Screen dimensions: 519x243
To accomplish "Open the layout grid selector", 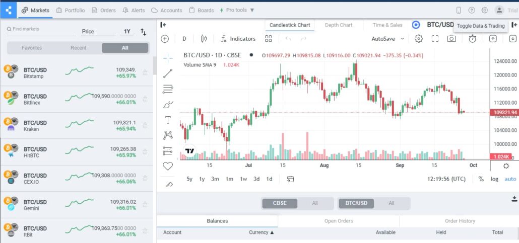I will [268, 39].
